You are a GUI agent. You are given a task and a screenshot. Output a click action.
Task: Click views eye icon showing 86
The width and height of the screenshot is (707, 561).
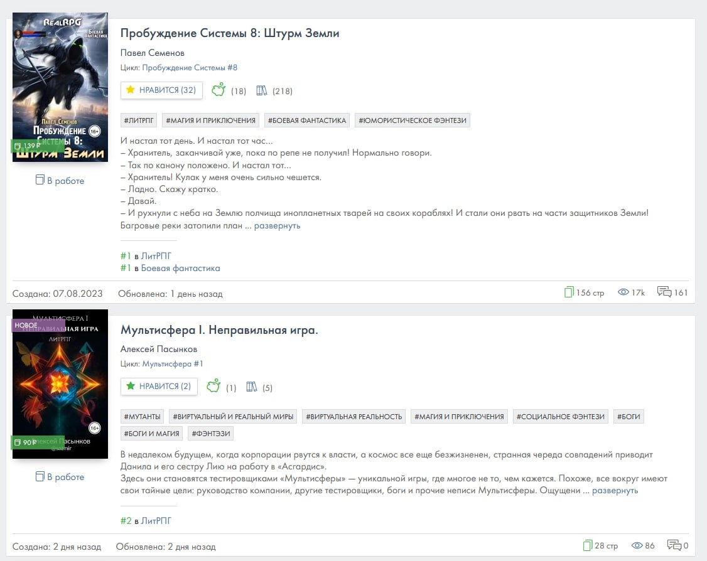[x=637, y=545]
